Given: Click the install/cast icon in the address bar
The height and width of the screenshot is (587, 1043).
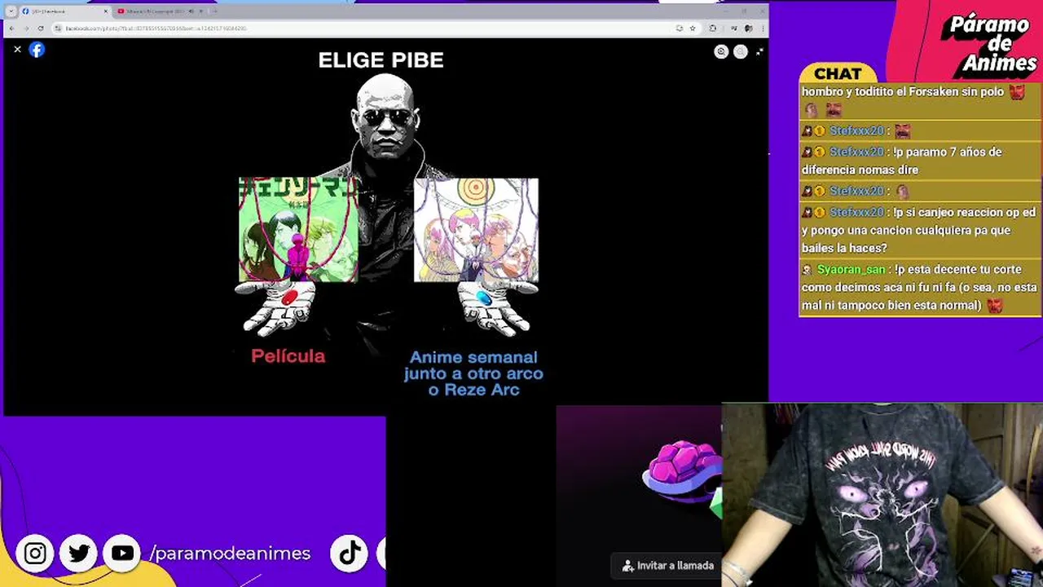Looking at the screenshot, I should point(679,28).
